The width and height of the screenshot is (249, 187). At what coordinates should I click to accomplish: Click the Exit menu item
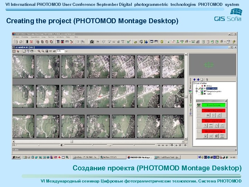click(76, 37)
